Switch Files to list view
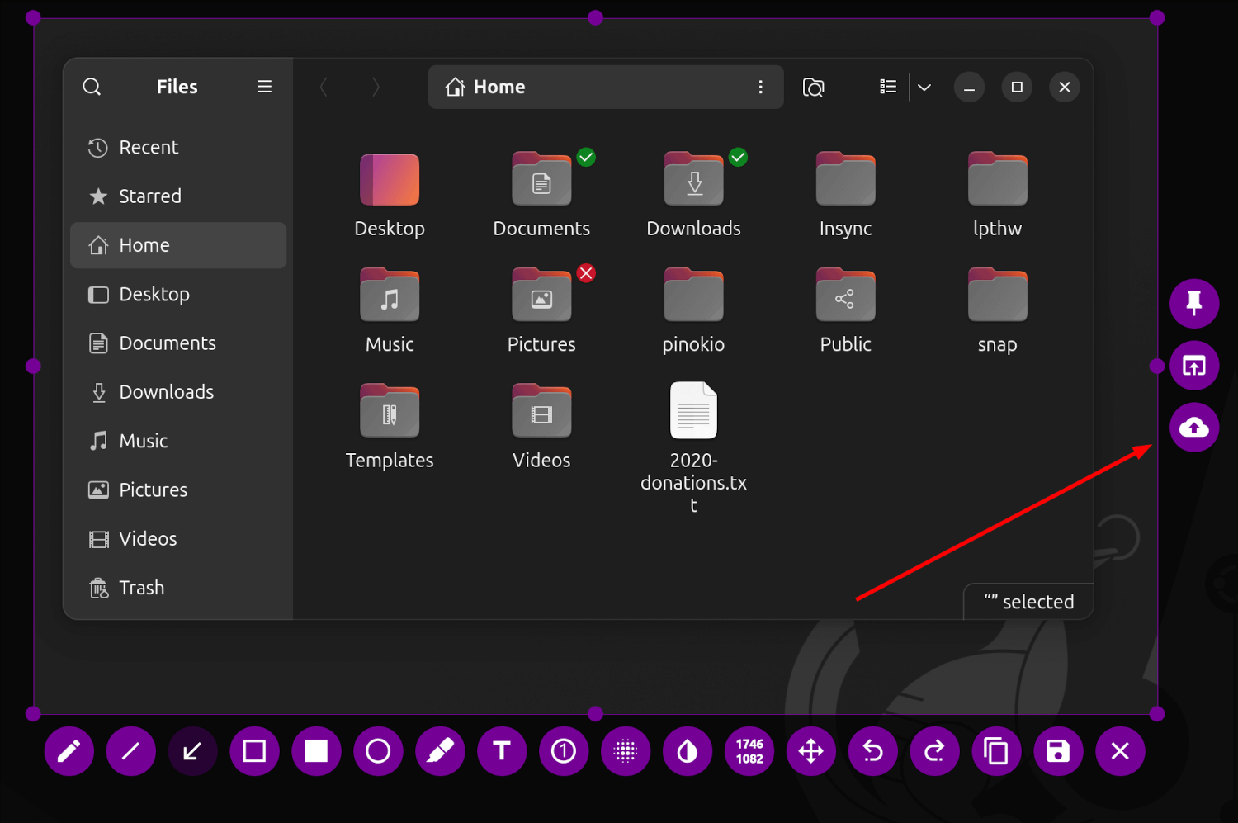This screenshot has width=1238, height=823. tap(887, 87)
